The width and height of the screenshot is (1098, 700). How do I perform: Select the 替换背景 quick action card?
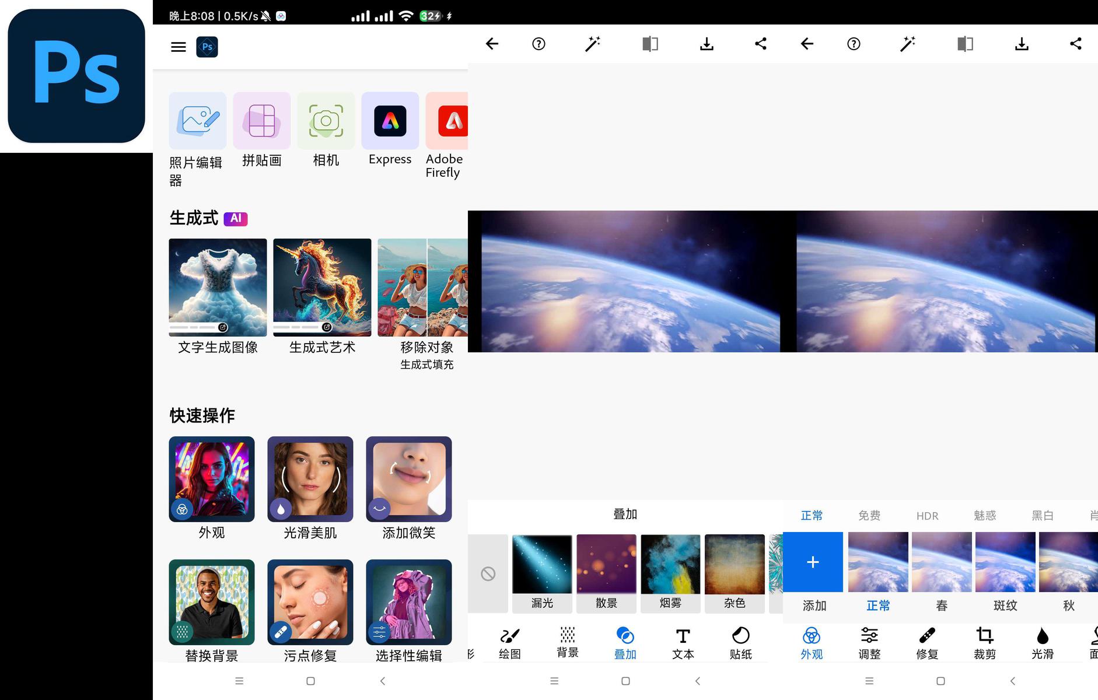pyautogui.click(x=212, y=602)
